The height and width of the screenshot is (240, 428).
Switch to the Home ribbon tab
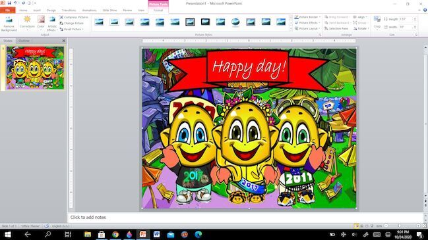23,11
